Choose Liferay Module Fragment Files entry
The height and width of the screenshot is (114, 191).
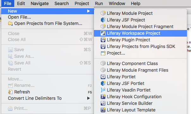click(x=140, y=70)
